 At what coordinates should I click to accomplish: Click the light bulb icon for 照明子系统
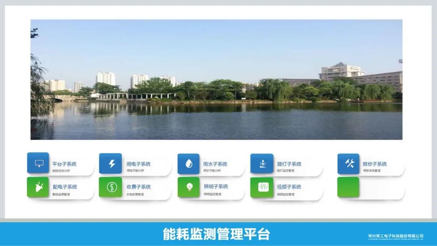point(189,187)
